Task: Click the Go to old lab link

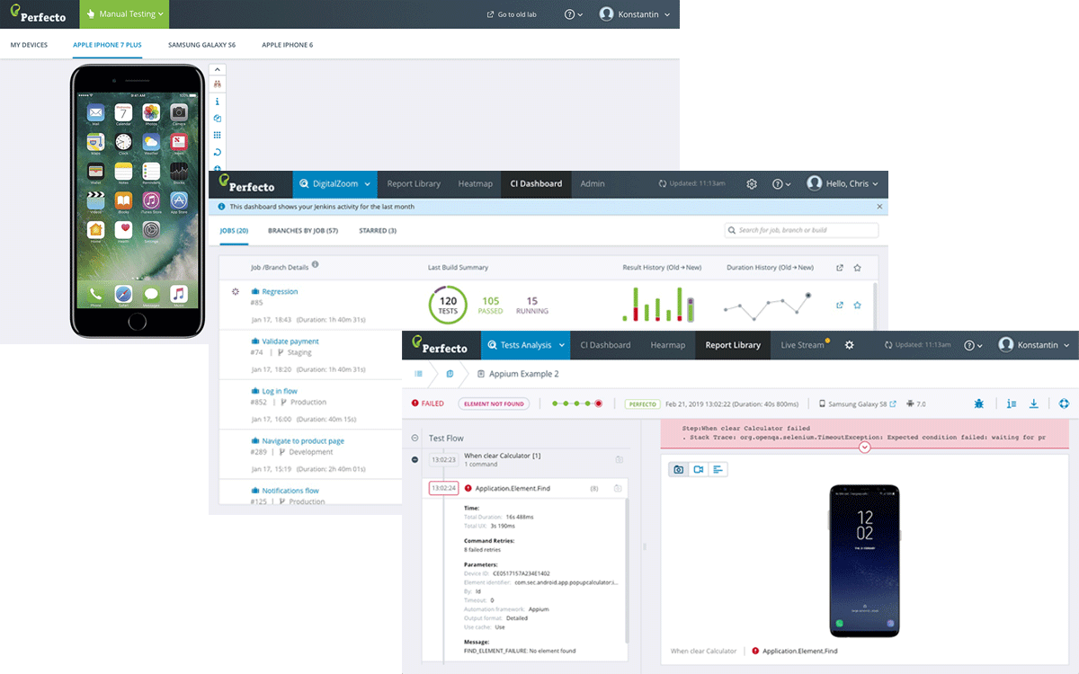Action: click(512, 14)
